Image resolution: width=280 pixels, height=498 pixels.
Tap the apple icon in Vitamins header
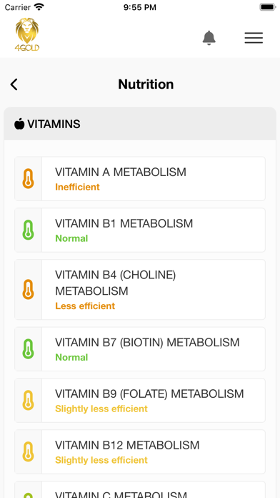(x=19, y=124)
